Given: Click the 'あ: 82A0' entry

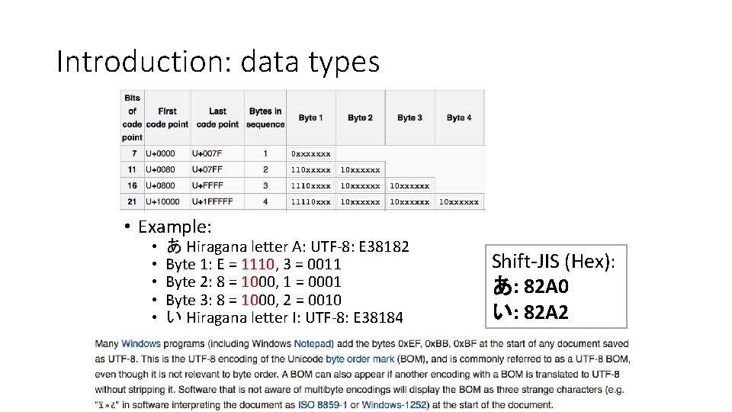Looking at the screenshot, I should tap(531, 286).
